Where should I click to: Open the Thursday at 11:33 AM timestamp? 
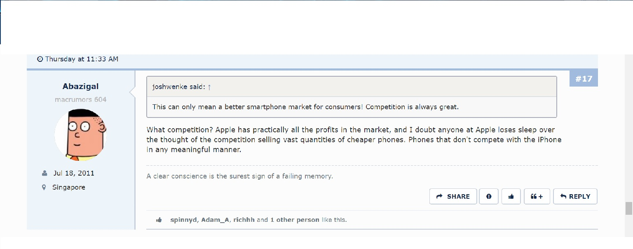point(82,59)
